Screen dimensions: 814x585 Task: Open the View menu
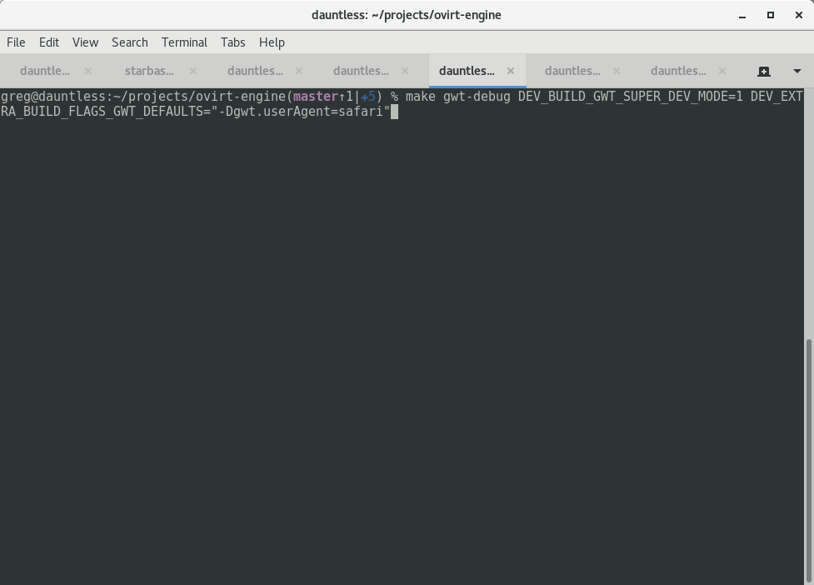pos(85,42)
